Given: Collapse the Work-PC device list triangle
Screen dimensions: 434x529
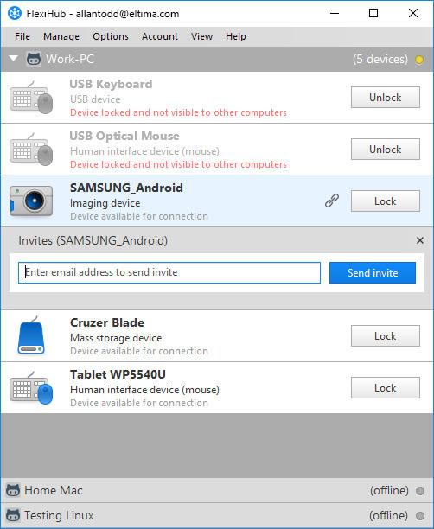Looking at the screenshot, I should 14,59.
